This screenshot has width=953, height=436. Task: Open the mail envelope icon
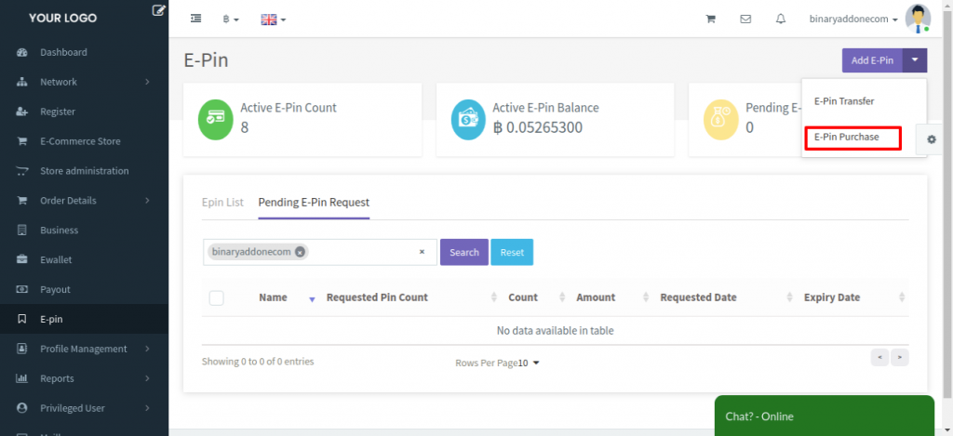pos(745,19)
